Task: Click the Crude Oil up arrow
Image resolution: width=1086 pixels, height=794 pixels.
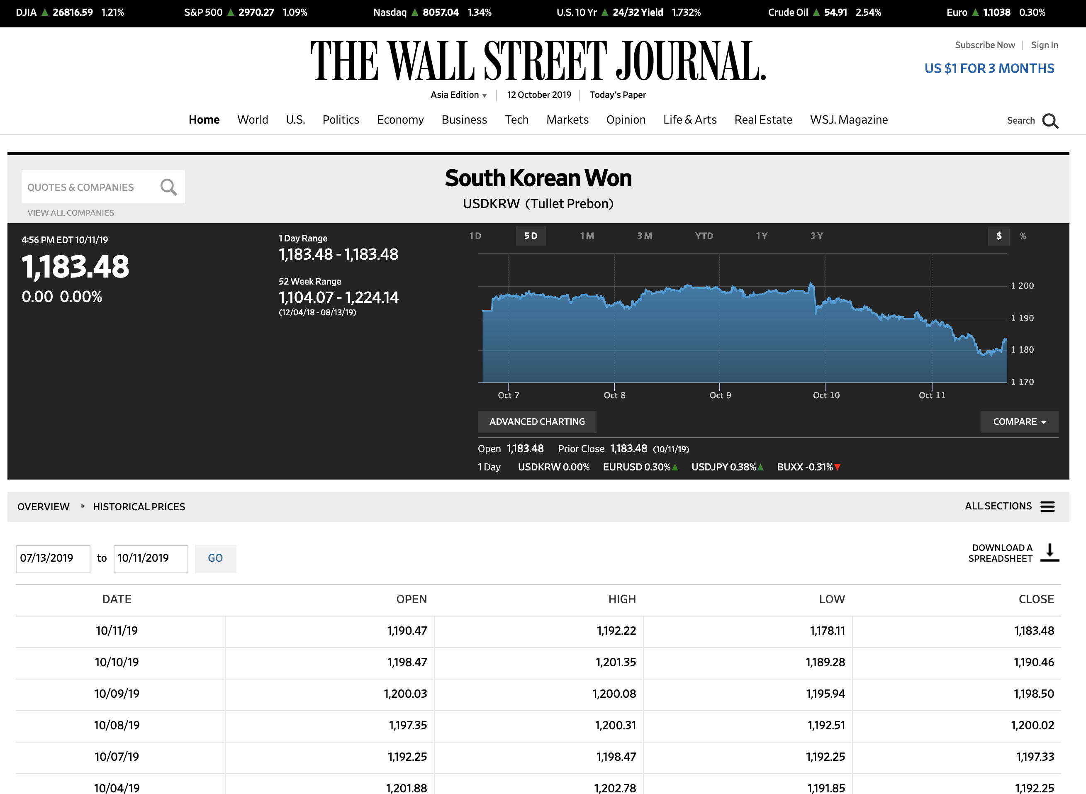Action: (x=816, y=12)
